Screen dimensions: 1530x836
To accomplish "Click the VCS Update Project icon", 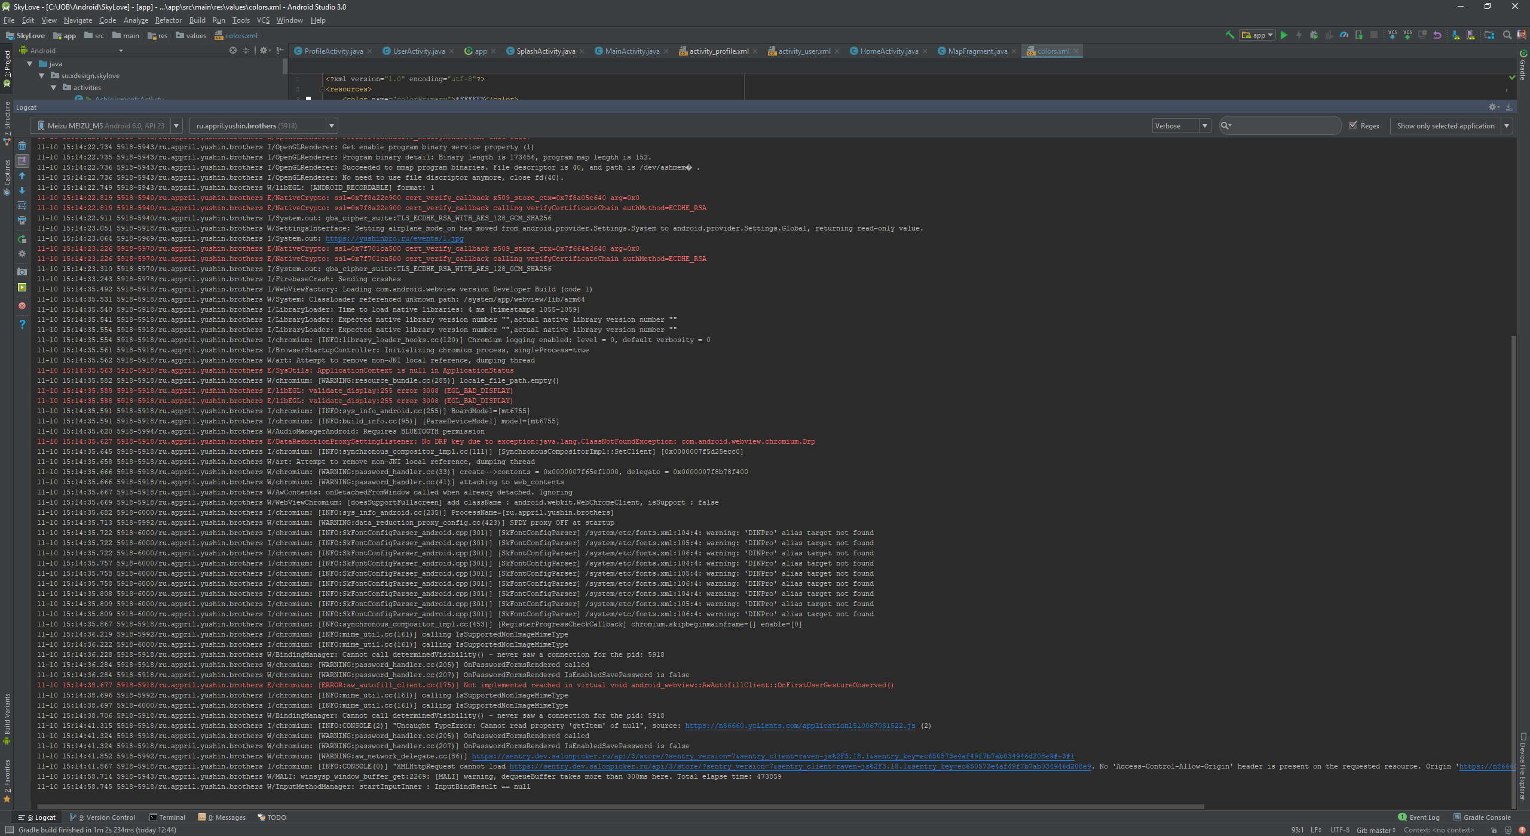I will click(x=1393, y=35).
